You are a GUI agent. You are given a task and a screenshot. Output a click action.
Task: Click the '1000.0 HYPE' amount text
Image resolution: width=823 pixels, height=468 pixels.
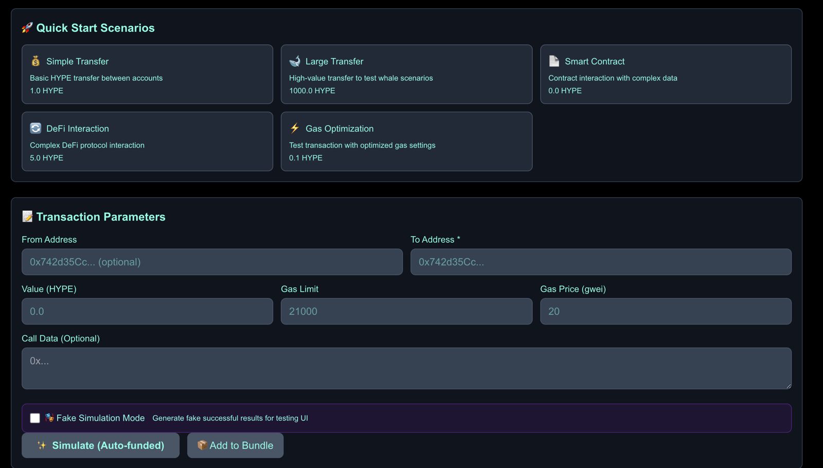[312, 91]
